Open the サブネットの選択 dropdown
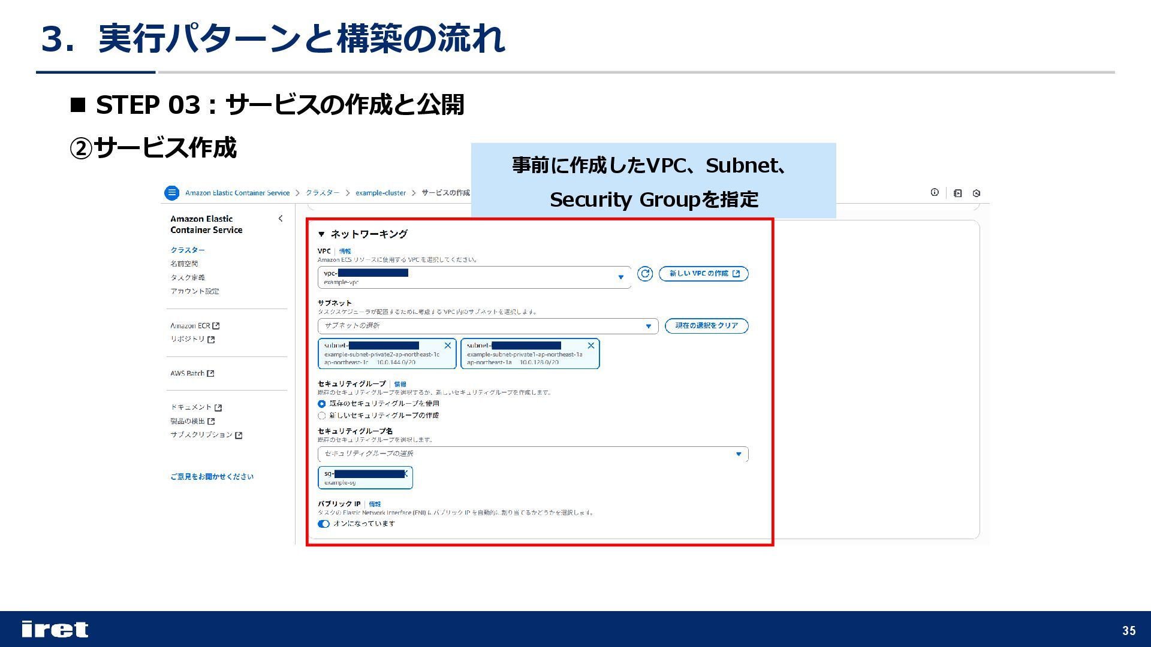 (x=488, y=326)
